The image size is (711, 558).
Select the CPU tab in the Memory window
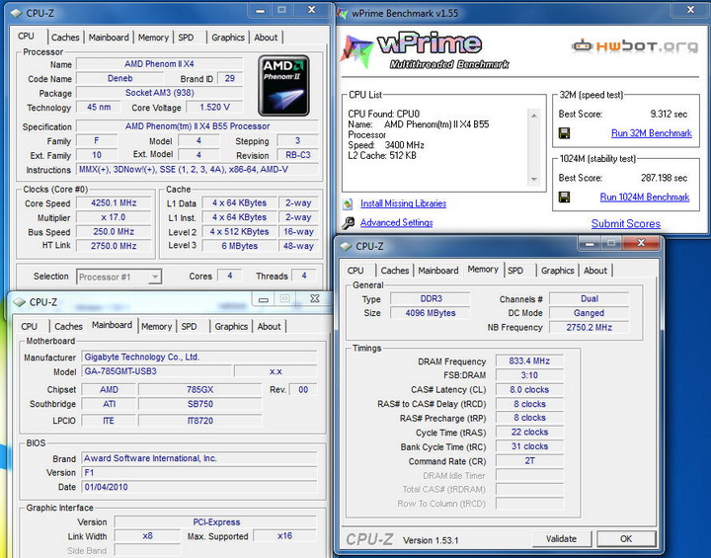(x=355, y=271)
